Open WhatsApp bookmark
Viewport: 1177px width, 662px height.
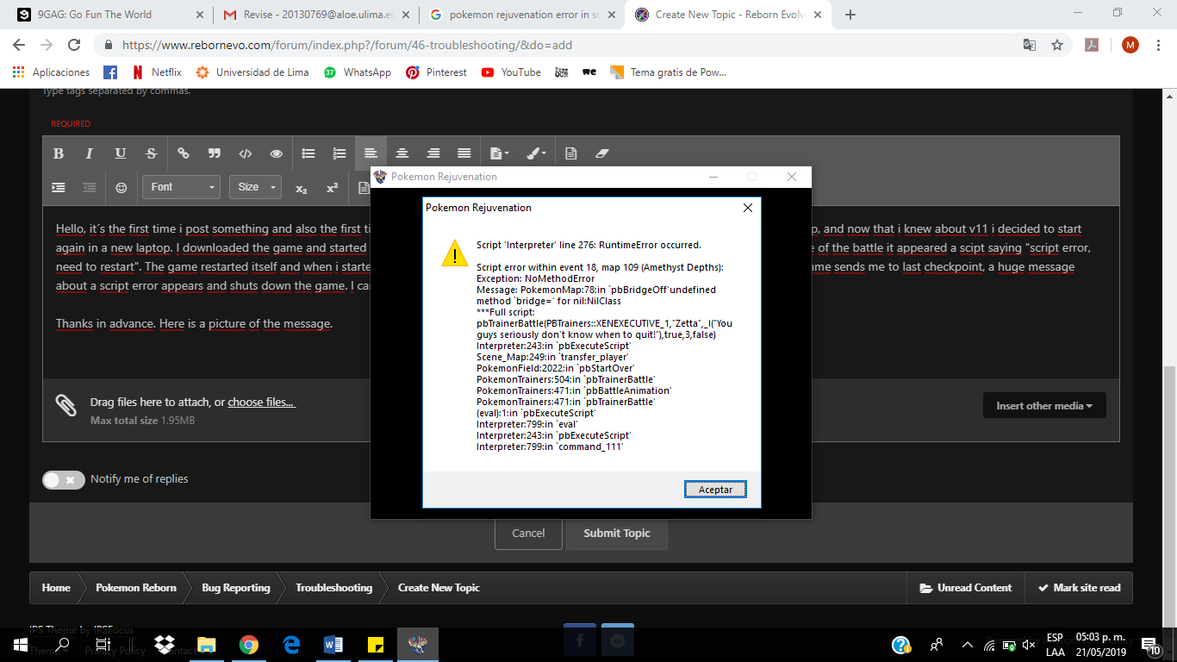[x=358, y=72]
